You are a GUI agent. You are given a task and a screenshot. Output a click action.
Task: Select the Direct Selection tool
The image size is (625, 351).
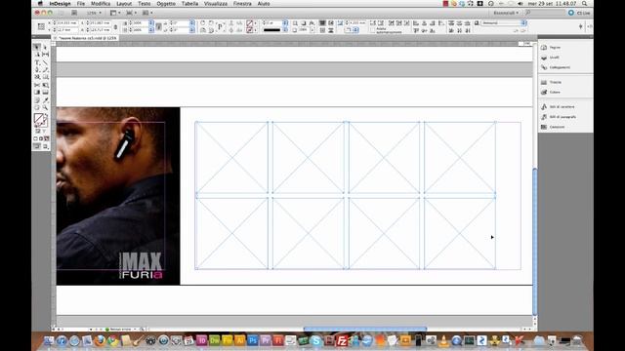[x=46, y=47]
